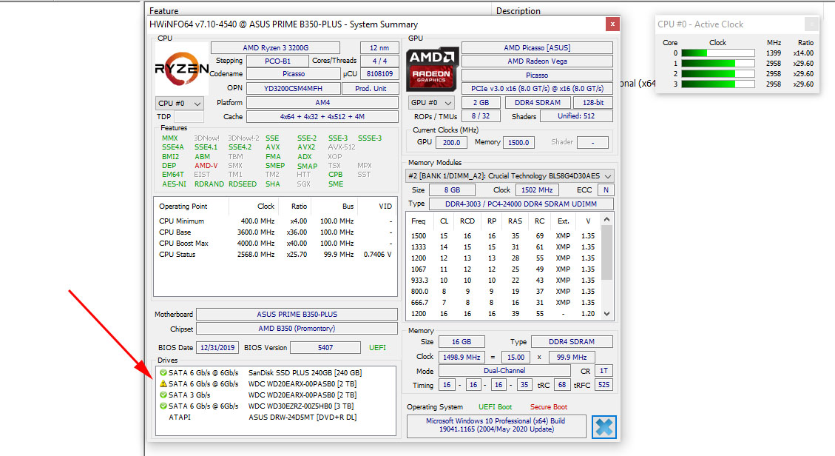Screen dimensions: 835x456
Task: Click the AES-NI feature flag
Action: coord(174,184)
